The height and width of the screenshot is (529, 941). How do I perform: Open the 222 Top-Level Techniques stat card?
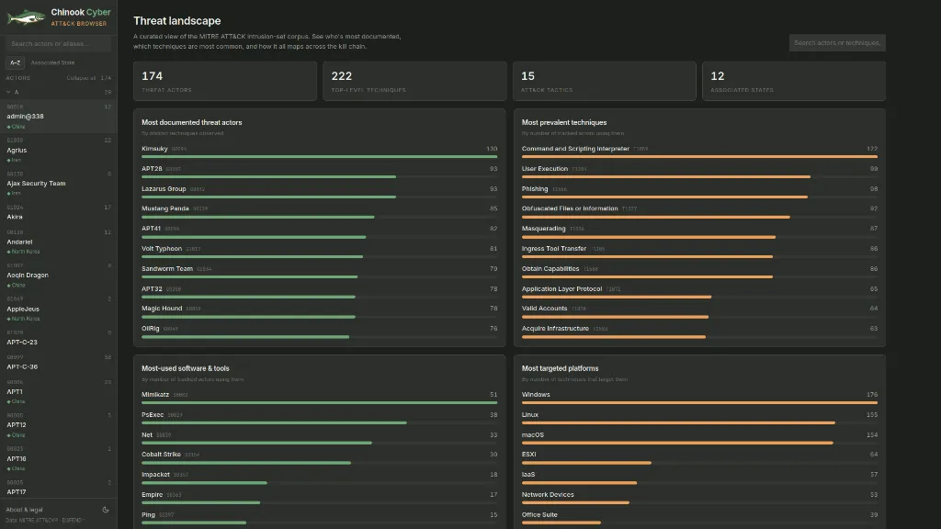(414, 81)
